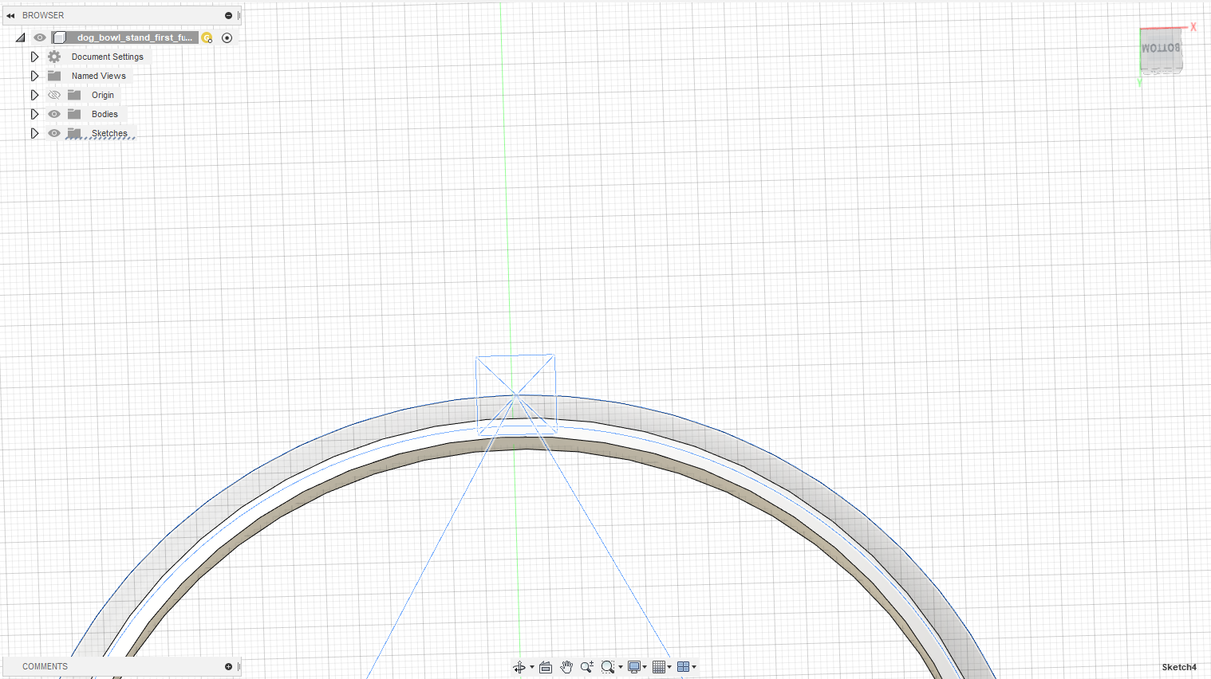1211x679 pixels.
Task: Expand the Named Views node
Action: coord(34,76)
